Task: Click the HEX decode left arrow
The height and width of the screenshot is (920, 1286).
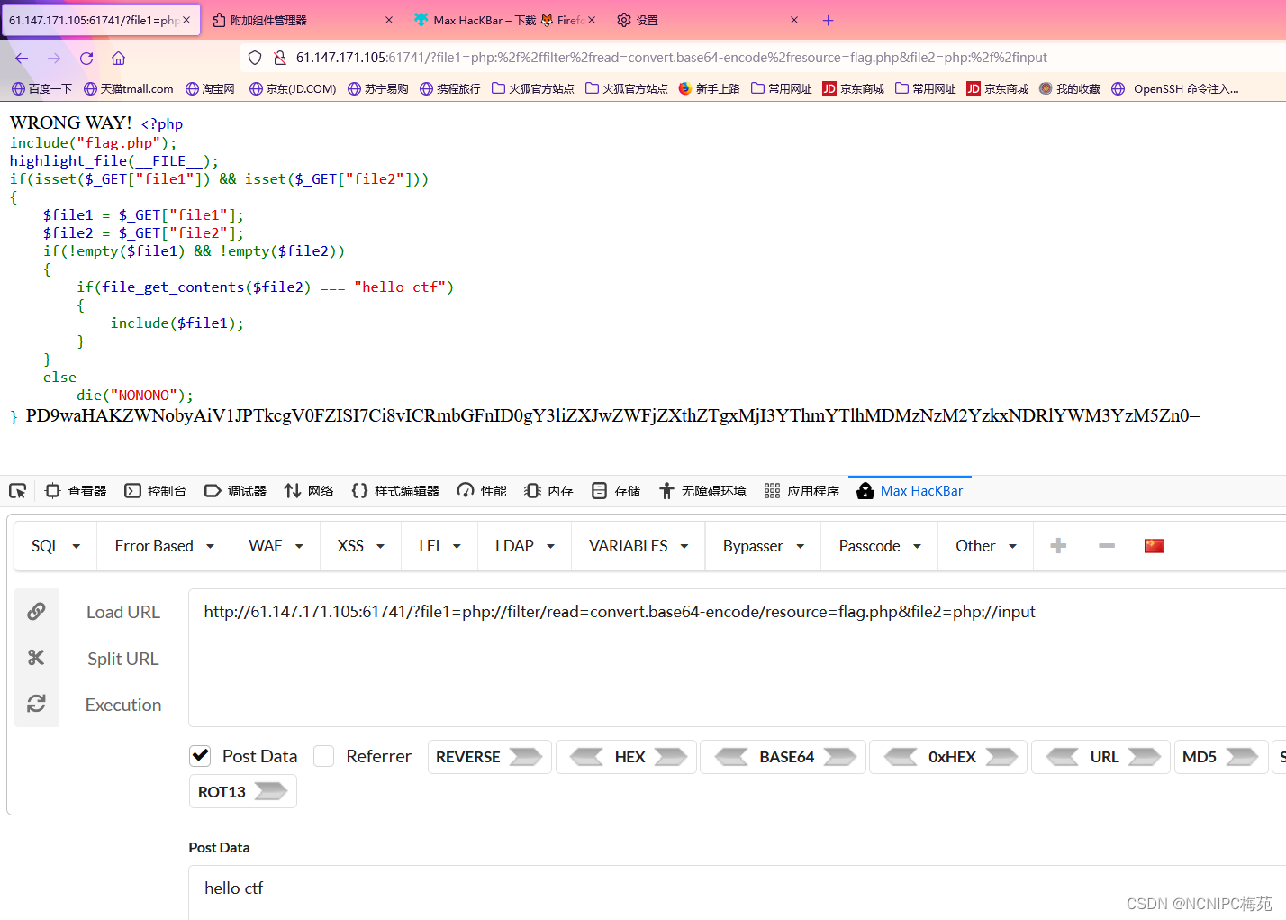Action: (x=587, y=757)
